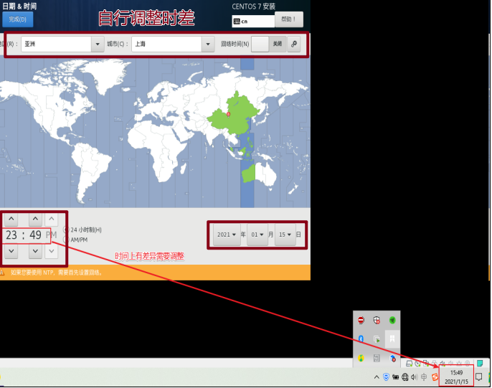
Task: Click the CD/DVD device status icon
Action: (417, 364)
